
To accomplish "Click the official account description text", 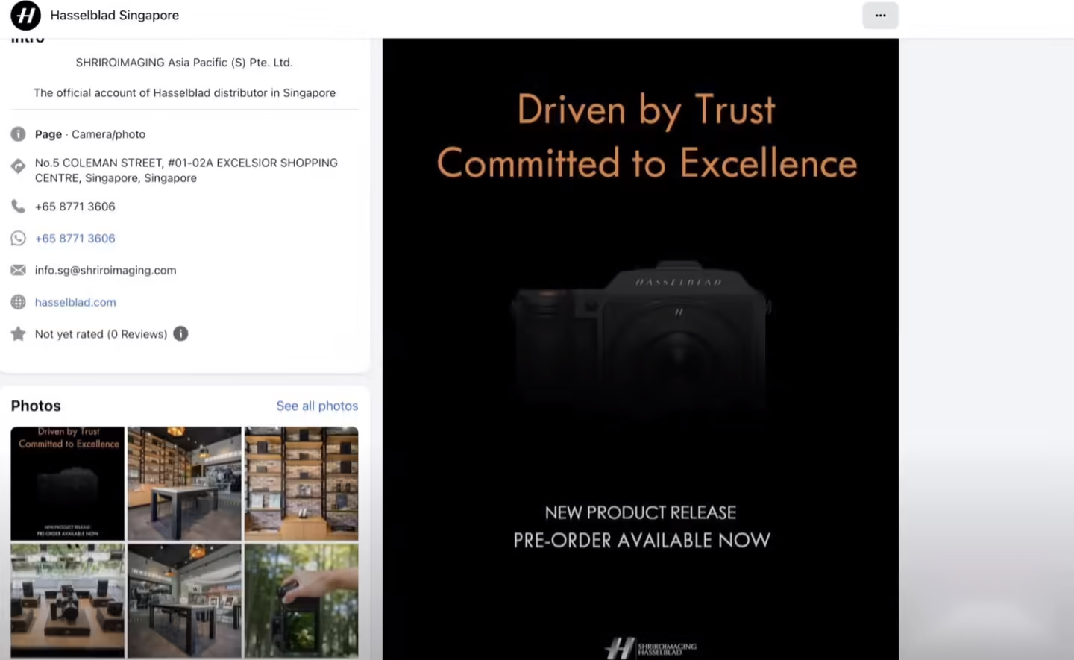I will tap(184, 92).
